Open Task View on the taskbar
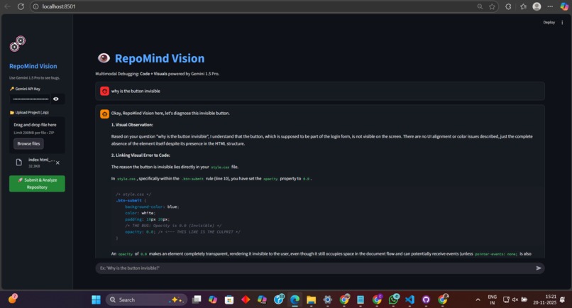Image resolution: width=572 pixels, height=308 pixels. [197, 300]
